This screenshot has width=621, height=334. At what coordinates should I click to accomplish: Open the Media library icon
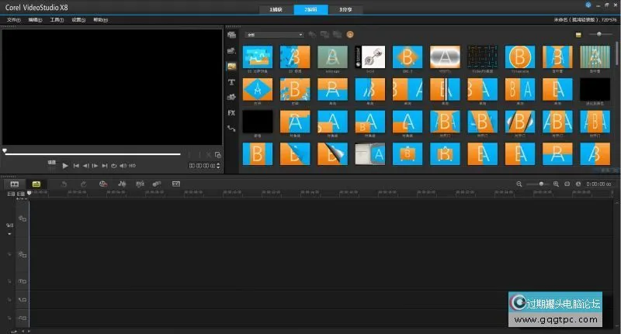(x=231, y=35)
